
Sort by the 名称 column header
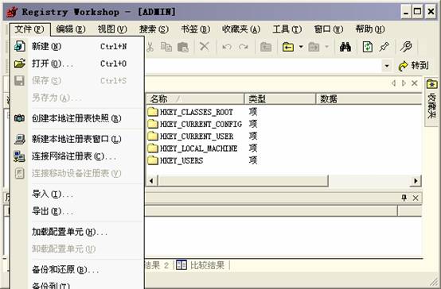point(195,98)
